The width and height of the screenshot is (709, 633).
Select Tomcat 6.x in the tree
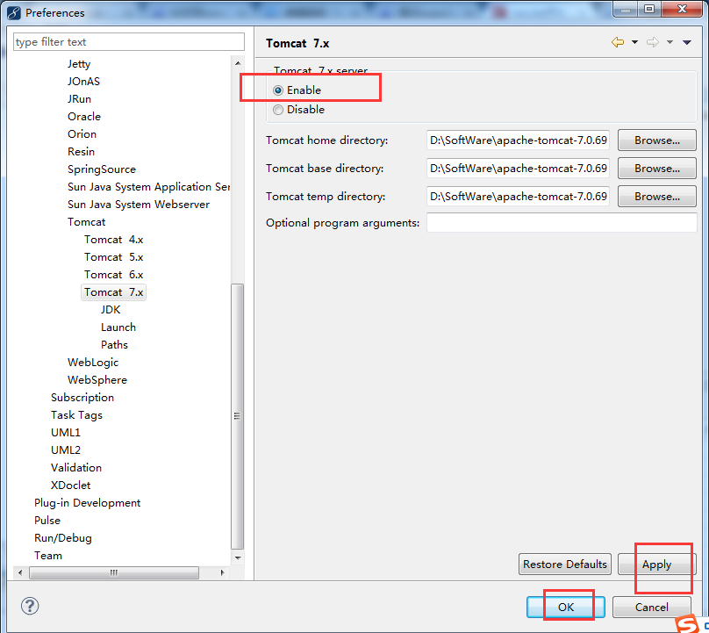113,275
